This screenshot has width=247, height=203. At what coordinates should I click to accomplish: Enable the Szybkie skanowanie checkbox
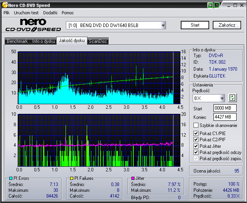tap(196, 125)
